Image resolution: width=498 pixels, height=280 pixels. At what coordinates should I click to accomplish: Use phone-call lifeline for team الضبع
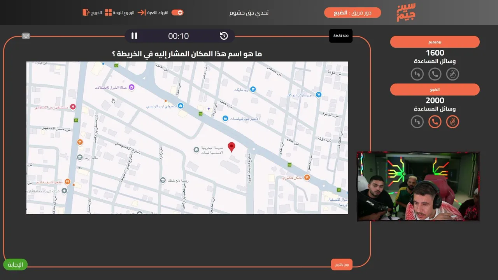(435, 122)
